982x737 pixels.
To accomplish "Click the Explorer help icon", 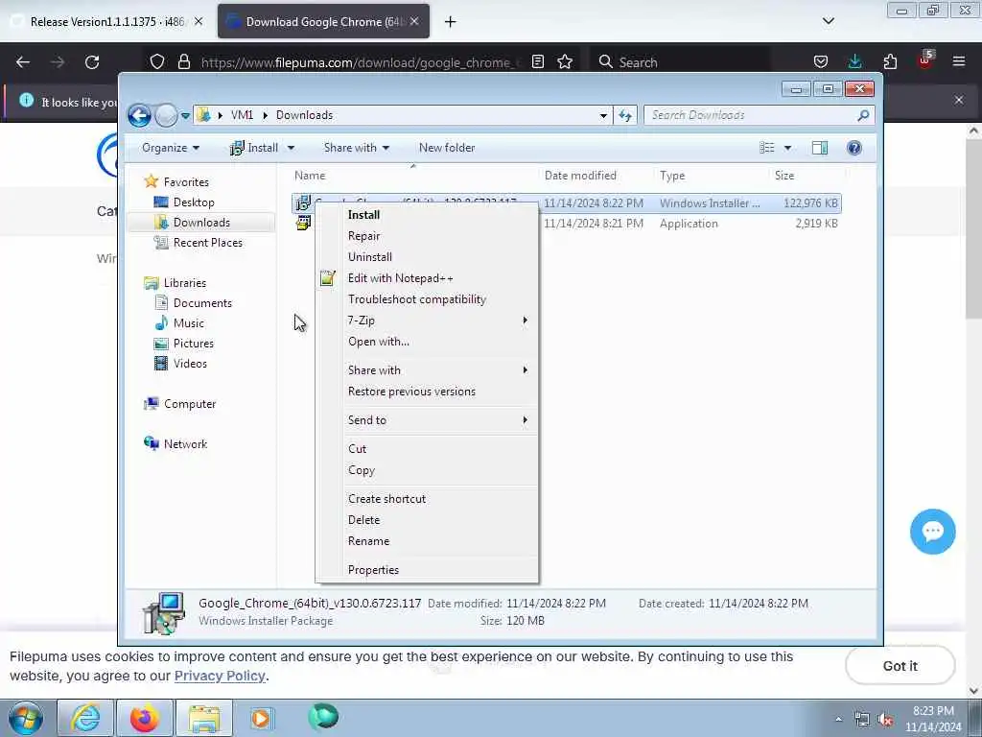I will 853,148.
